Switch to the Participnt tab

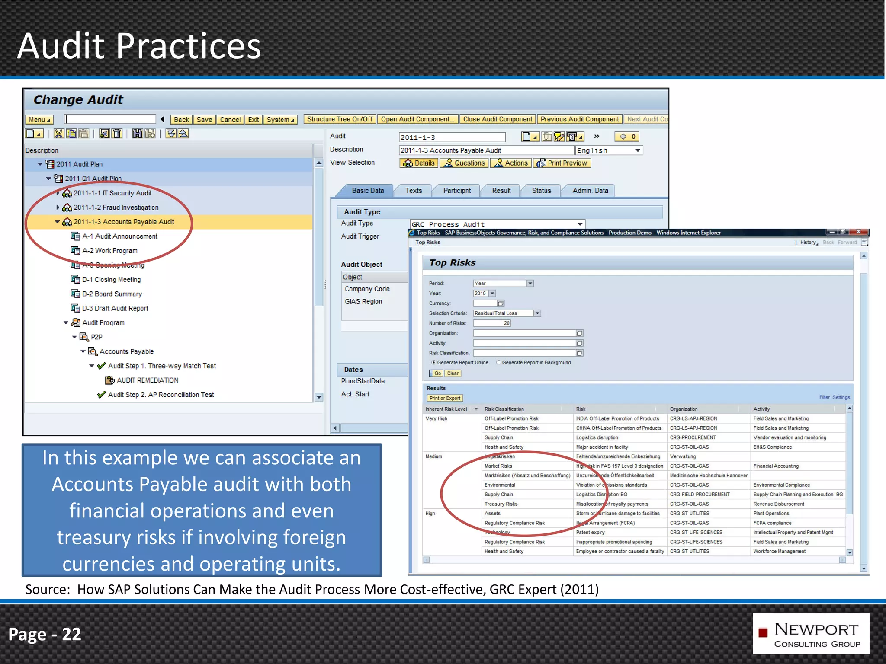click(x=457, y=191)
